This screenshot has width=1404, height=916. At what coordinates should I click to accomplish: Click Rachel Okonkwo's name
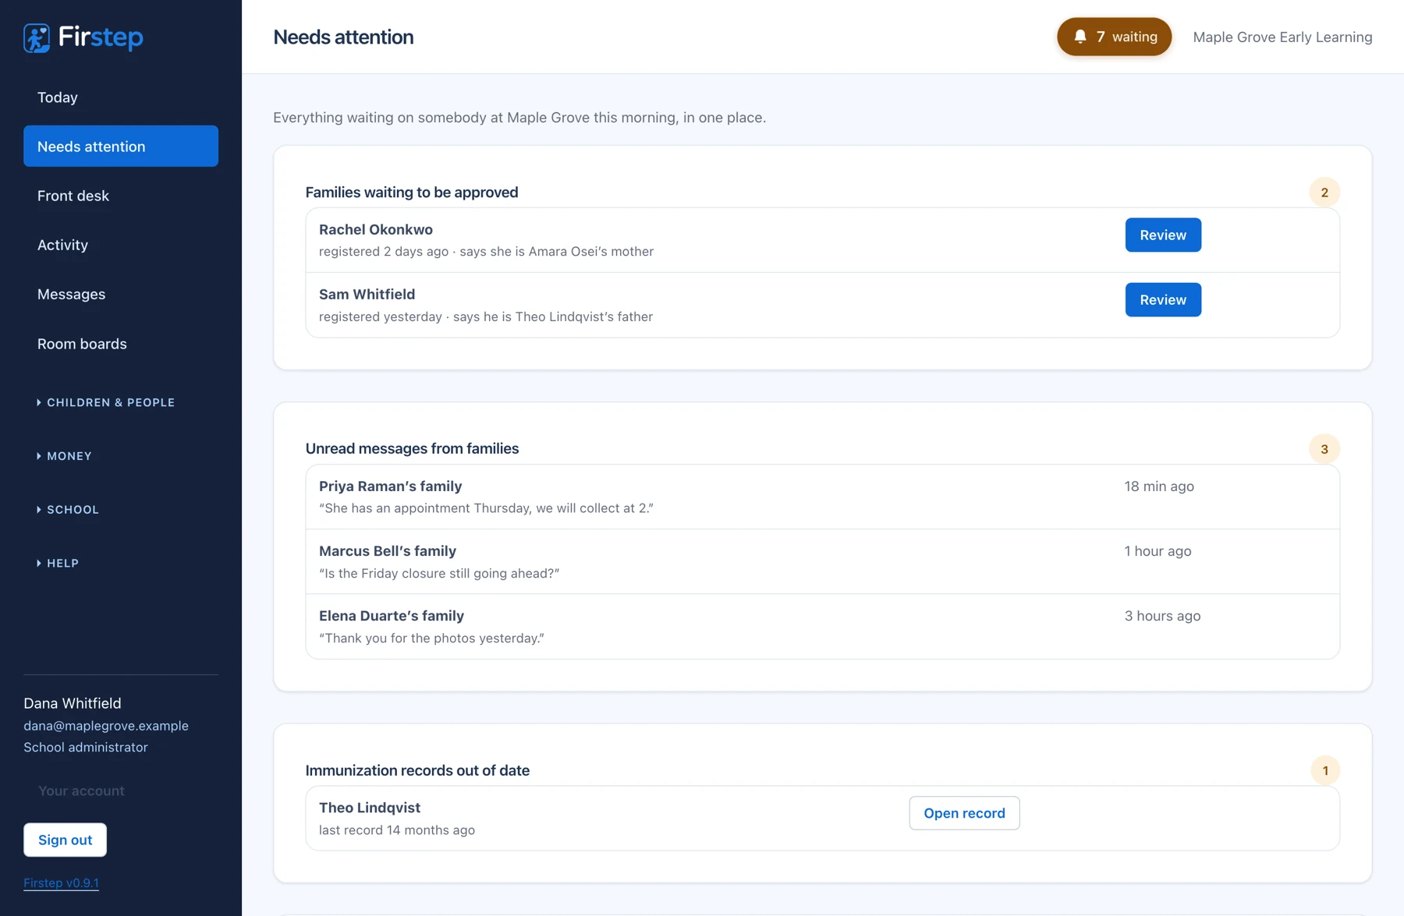click(376, 229)
